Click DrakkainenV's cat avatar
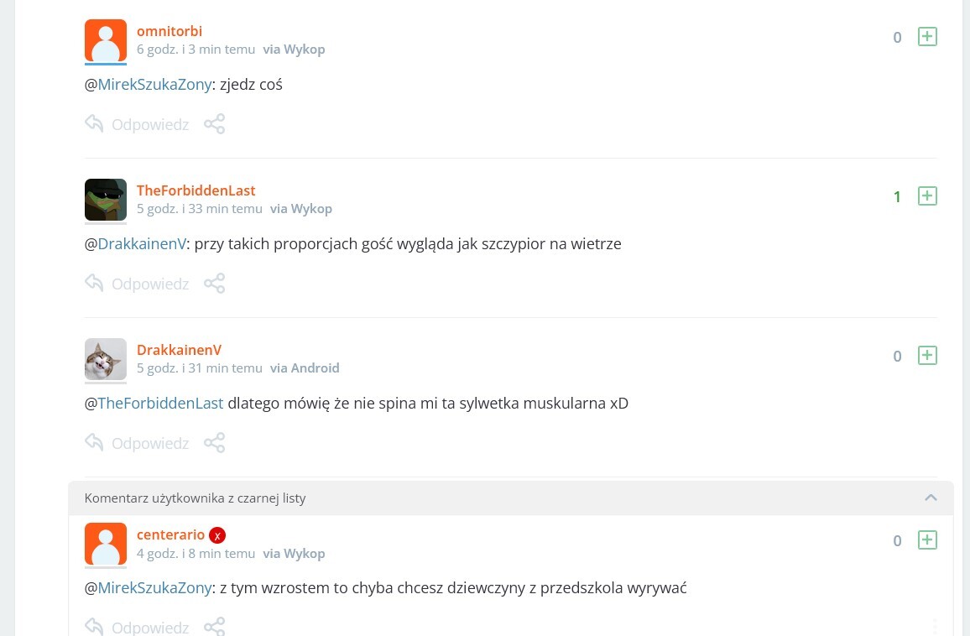970x636 pixels. pyautogui.click(x=106, y=359)
